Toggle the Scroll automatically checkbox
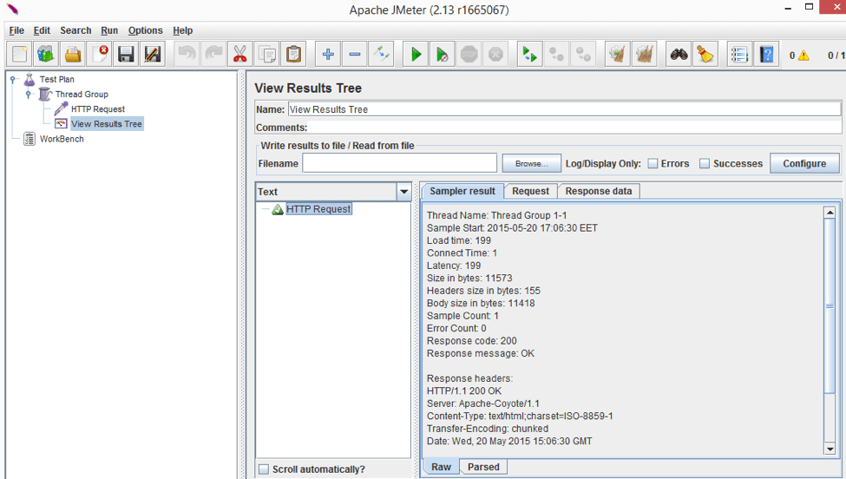This screenshot has height=479, width=846. point(263,469)
